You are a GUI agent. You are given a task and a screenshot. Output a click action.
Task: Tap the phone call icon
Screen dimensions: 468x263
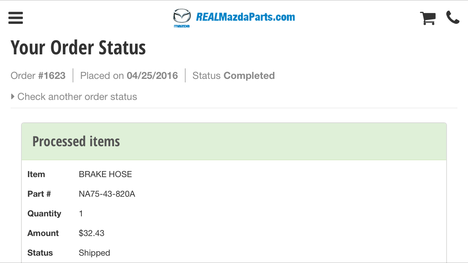click(x=453, y=18)
